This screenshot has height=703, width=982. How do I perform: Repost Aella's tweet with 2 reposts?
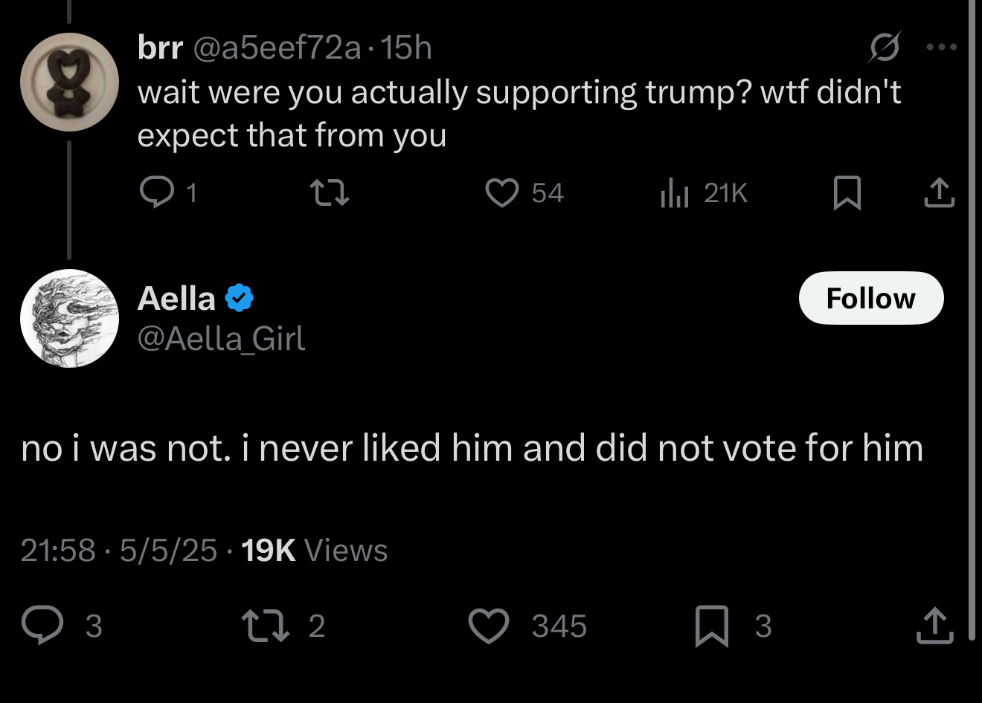266,625
